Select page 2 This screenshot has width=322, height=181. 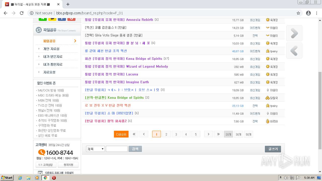click(166, 134)
